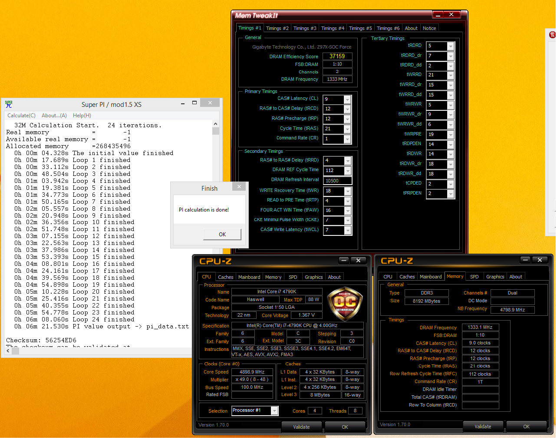This screenshot has width=557, height=440.
Task: Click Validate in left CPU-Z window
Action: click(x=301, y=427)
